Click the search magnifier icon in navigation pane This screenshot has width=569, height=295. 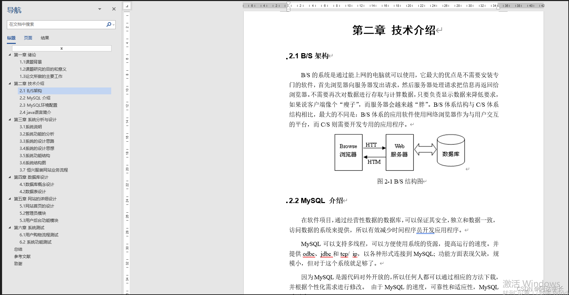pyautogui.click(x=108, y=24)
